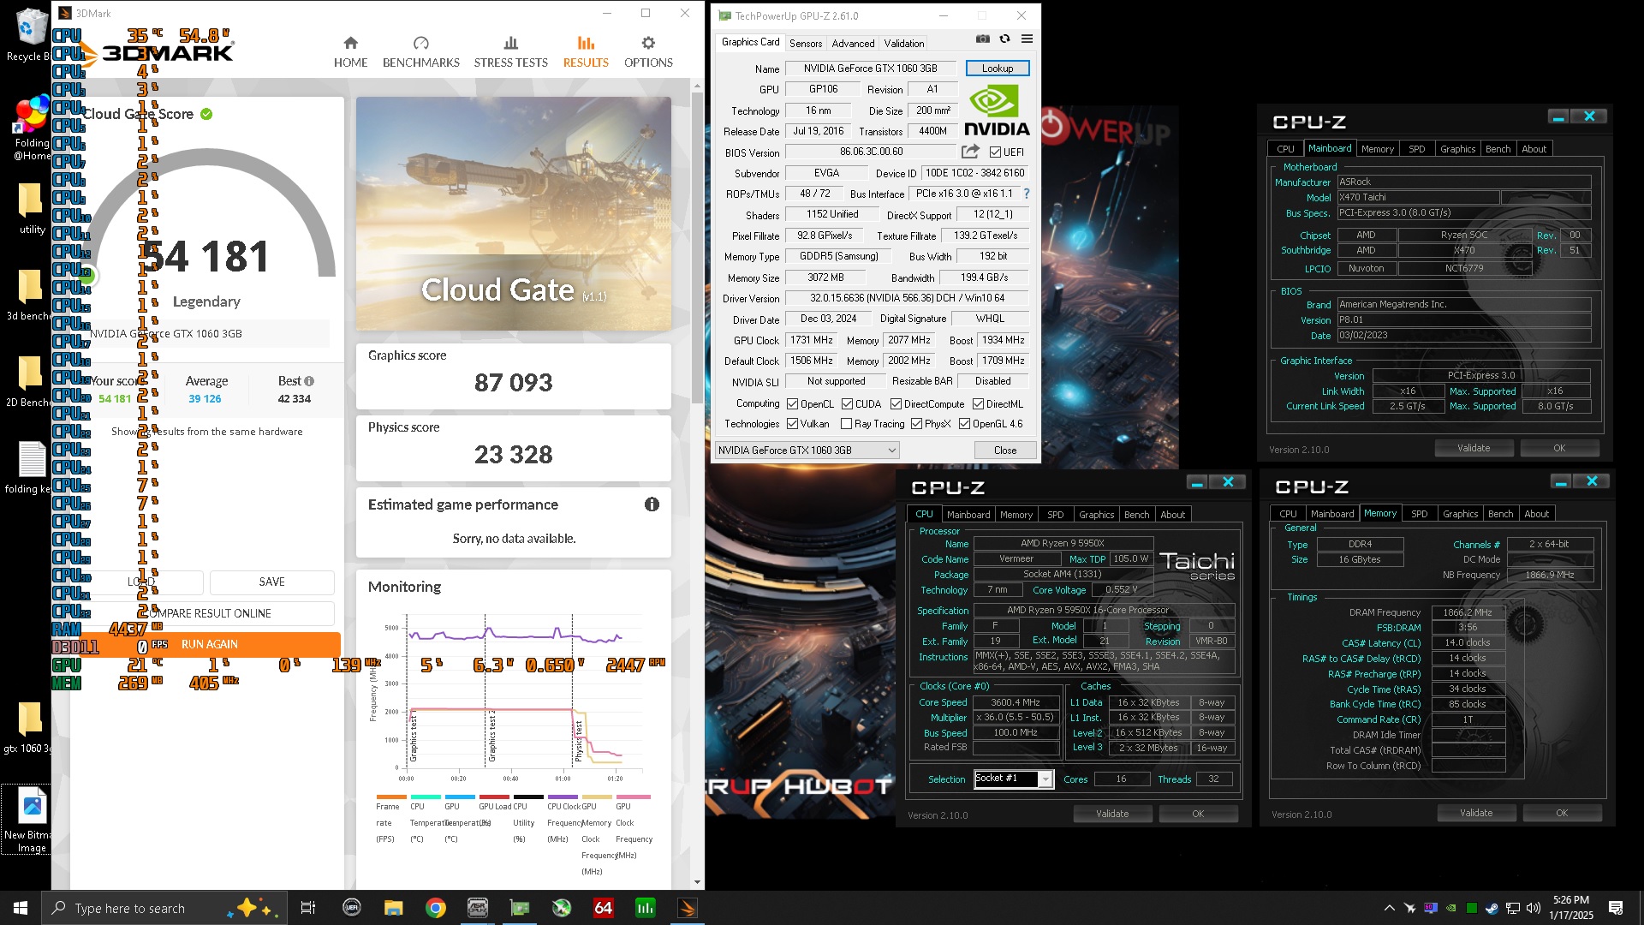The image size is (1644, 925).
Task: Go to STRESS TESTS in 3DMark
Action: pyautogui.click(x=510, y=52)
